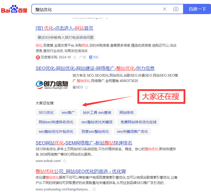Image resolution: width=211 pixels, height=193 pixels.
Task: Select the SEO优化 related search
Action: (46, 113)
